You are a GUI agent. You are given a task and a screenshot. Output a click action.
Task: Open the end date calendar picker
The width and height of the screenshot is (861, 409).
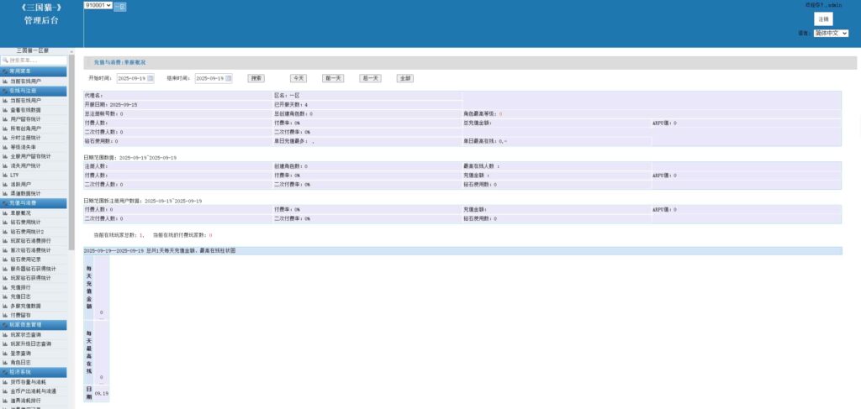[x=229, y=78]
